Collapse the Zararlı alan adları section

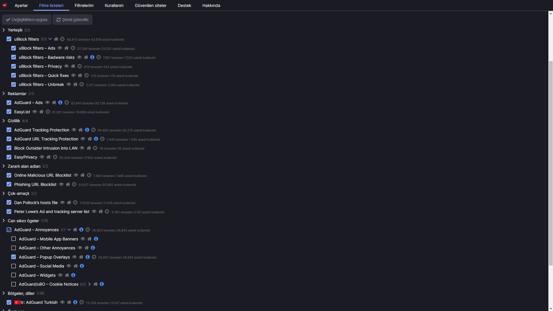[x=4, y=166]
